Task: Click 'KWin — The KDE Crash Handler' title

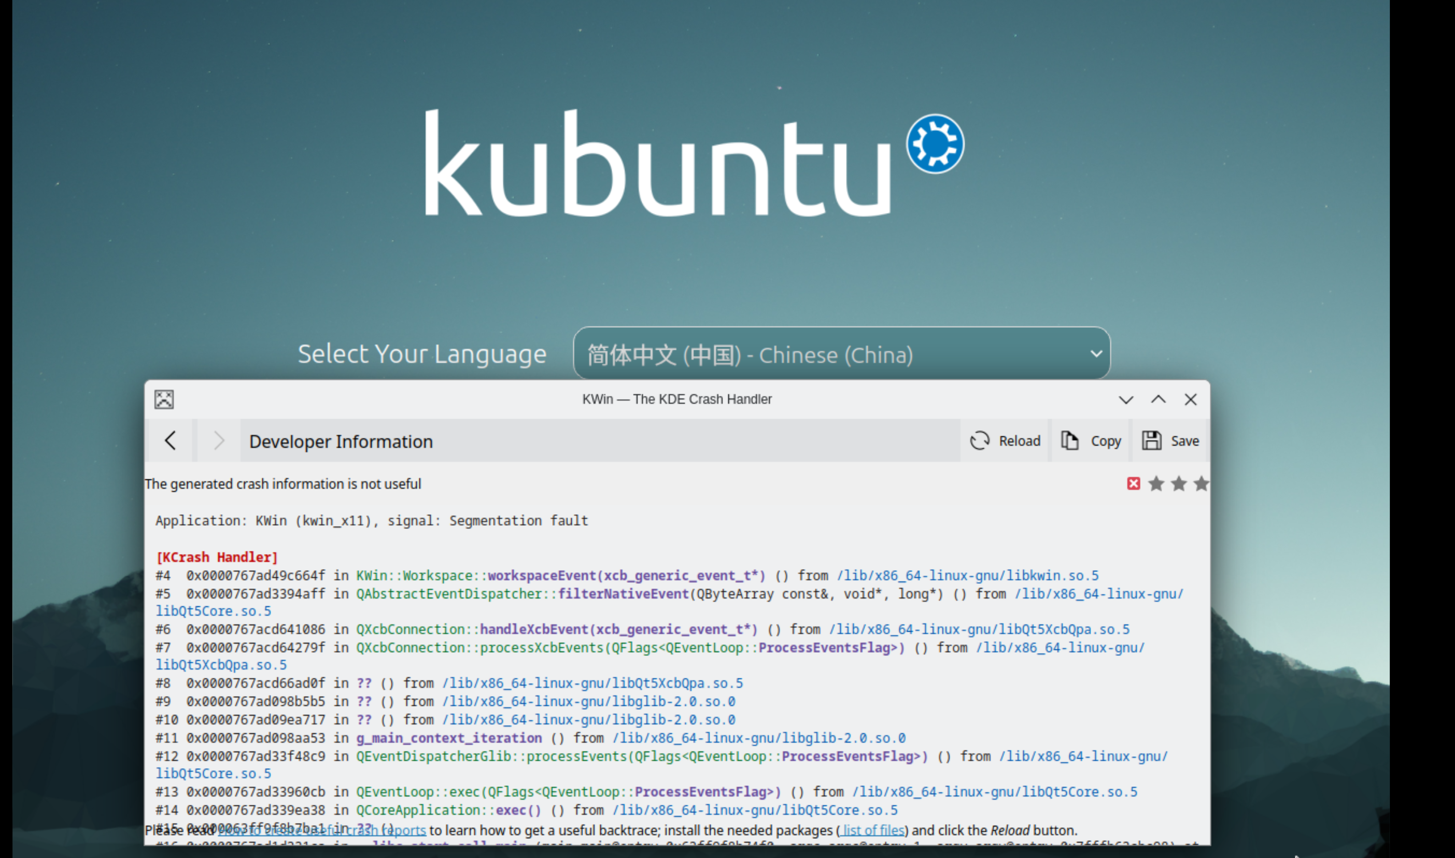Action: click(677, 400)
